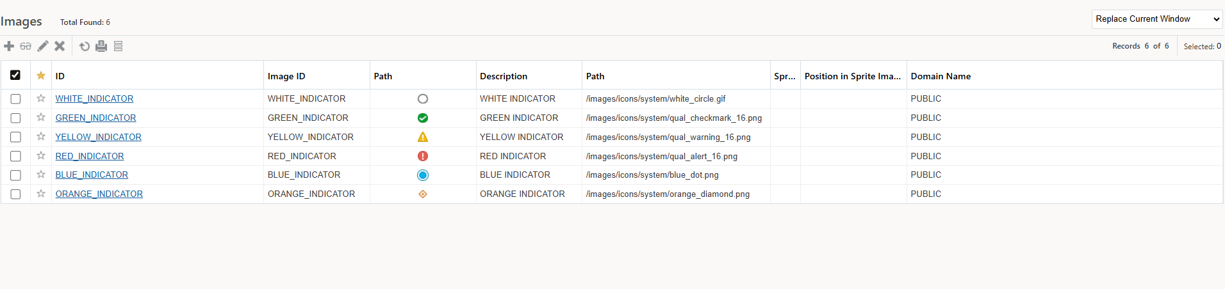
Task: Click the edit pencil icon
Action: pos(43,46)
